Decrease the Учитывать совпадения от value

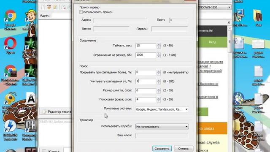(x=159, y=83)
